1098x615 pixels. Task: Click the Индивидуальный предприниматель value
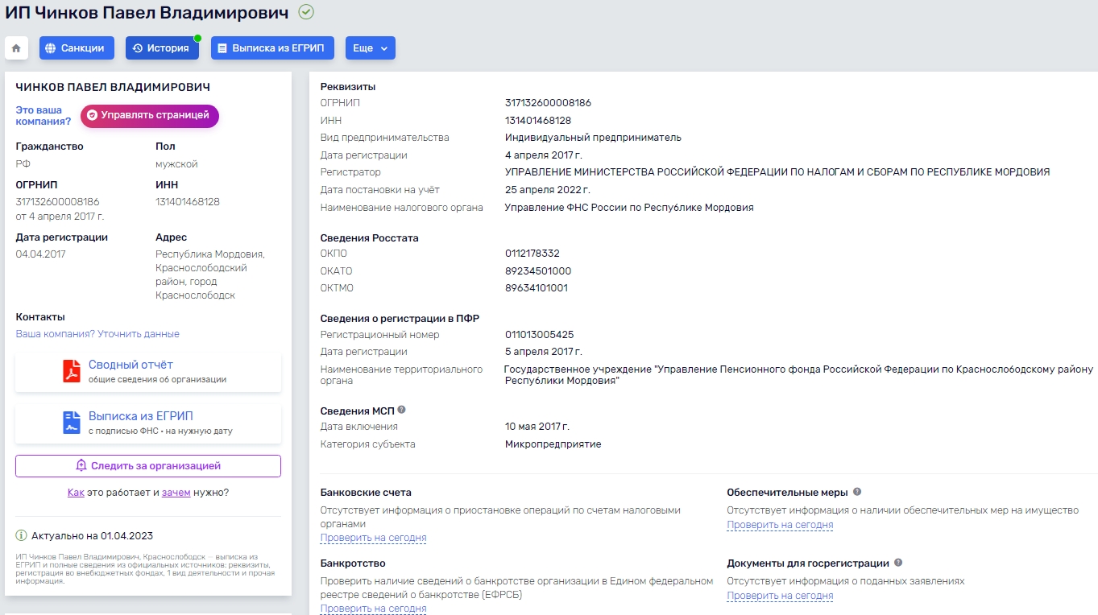(593, 138)
